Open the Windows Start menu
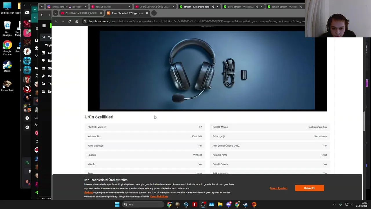Screen dimensions: 371x209 coord(117,204)
